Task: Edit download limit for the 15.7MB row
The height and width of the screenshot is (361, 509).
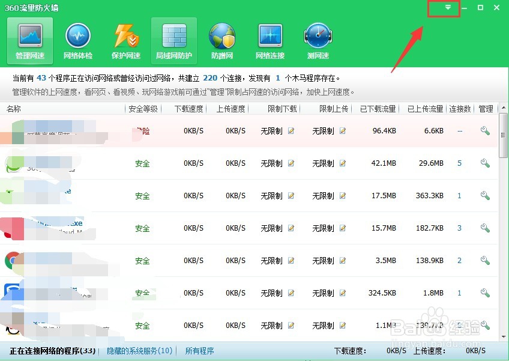Action: point(291,228)
